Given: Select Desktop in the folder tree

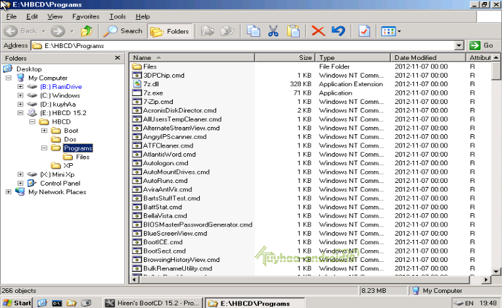Looking at the screenshot, I should coord(29,69).
